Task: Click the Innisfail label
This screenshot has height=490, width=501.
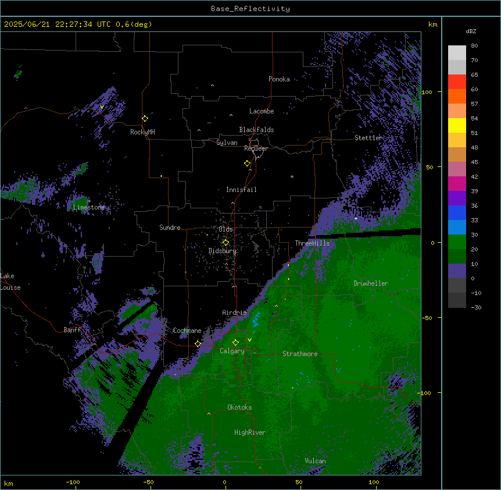Action: 241,190
